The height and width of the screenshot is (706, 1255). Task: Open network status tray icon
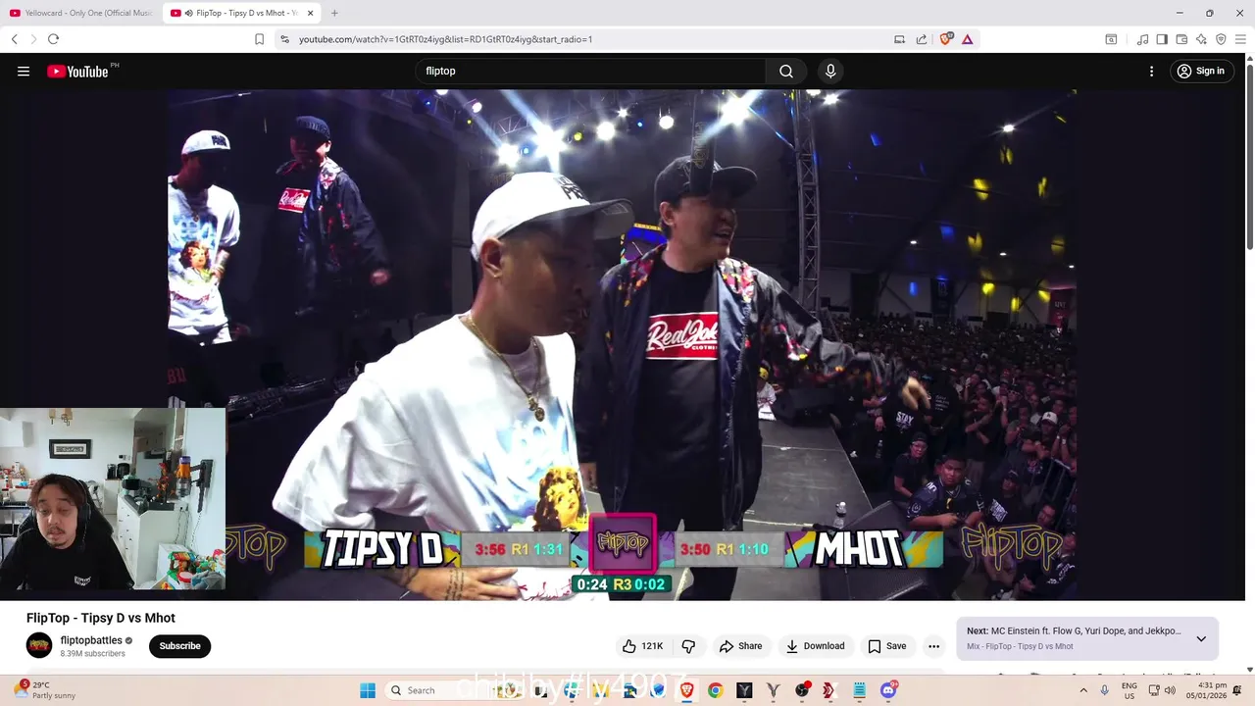click(x=1154, y=690)
